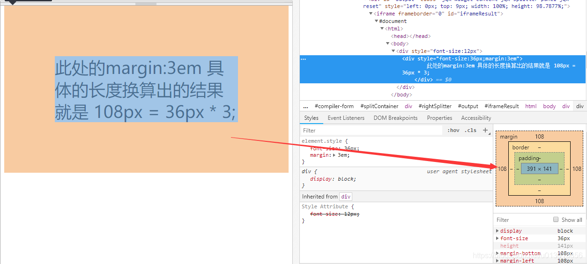Screen dimensions: 587x264
Task: Select #rightSplitter breadcrumb item
Action: tap(435, 106)
